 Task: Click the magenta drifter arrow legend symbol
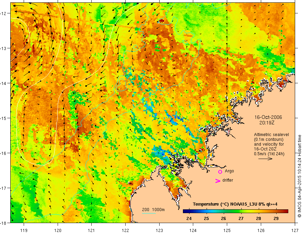pos(218,181)
